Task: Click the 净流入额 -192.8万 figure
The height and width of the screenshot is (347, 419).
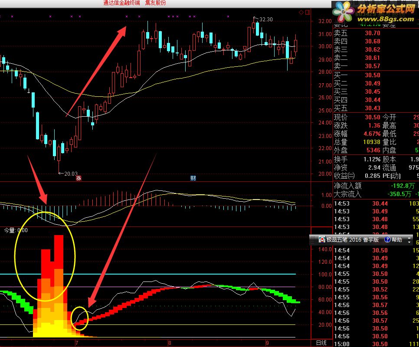Action: coord(403,186)
